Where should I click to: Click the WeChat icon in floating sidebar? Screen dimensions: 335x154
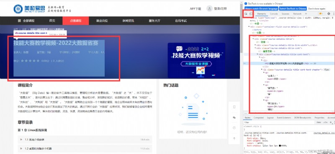(234, 118)
